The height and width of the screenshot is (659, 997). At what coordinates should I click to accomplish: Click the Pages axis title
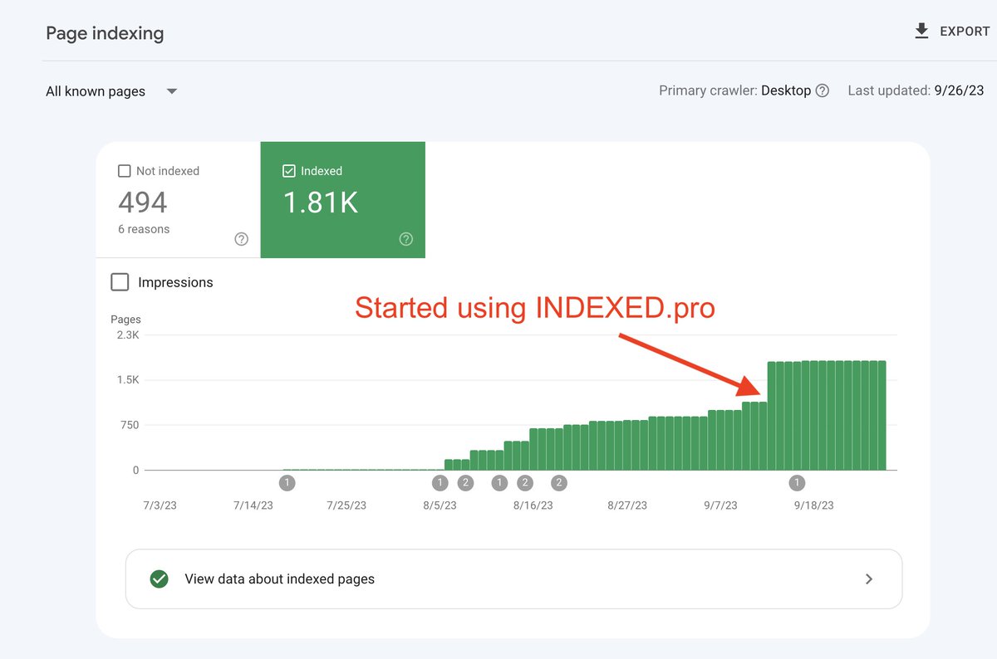tap(125, 320)
